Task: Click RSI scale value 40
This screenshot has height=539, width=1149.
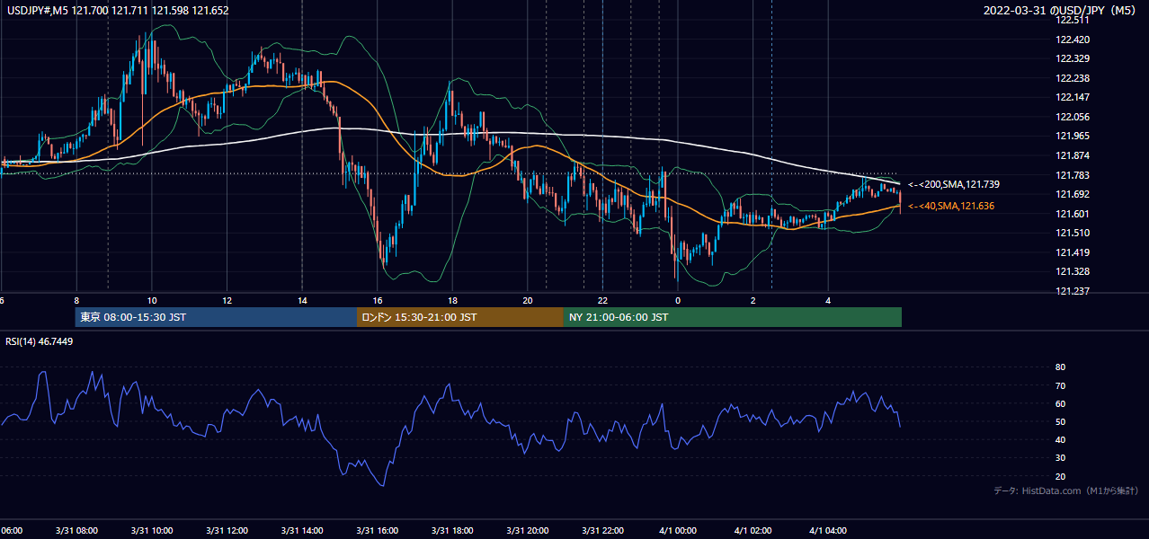Action: click(x=1061, y=439)
